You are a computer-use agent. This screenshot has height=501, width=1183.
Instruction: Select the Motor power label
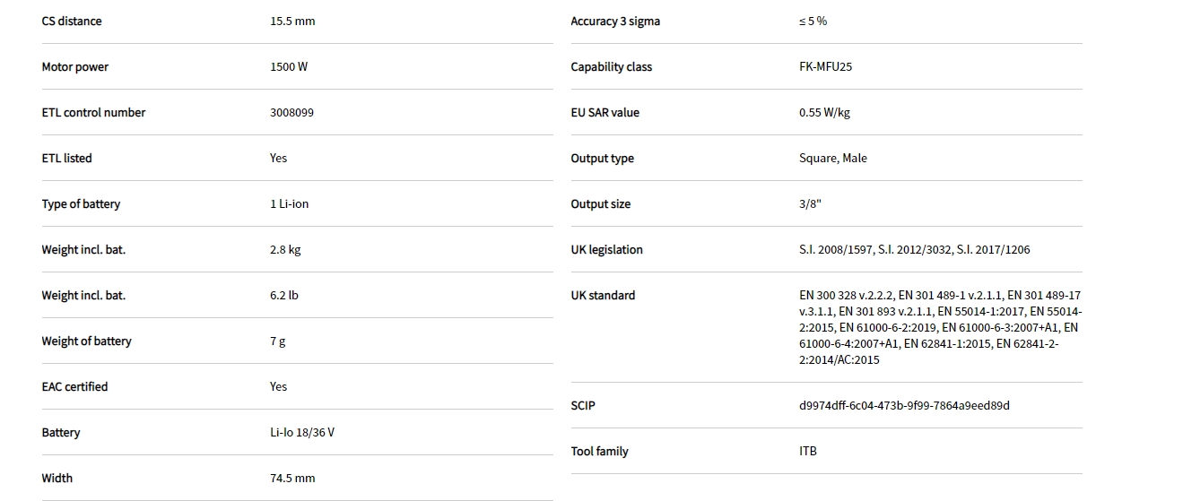coord(74,67)
